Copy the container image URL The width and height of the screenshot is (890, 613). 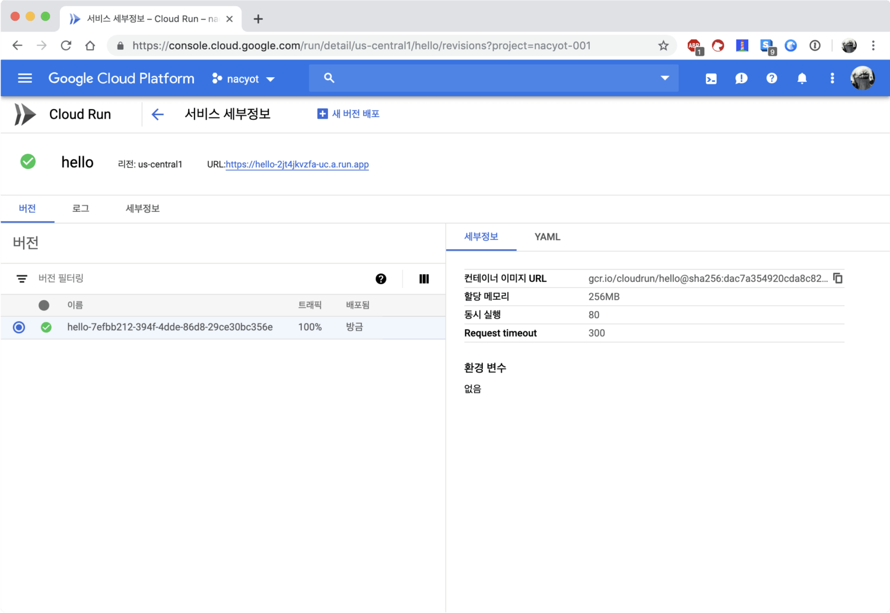coord(837,278)
